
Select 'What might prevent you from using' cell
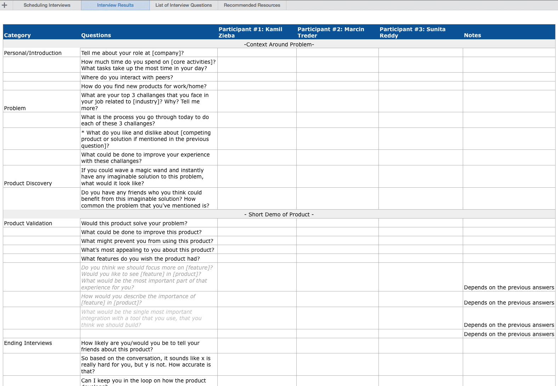tap(149, 241)
